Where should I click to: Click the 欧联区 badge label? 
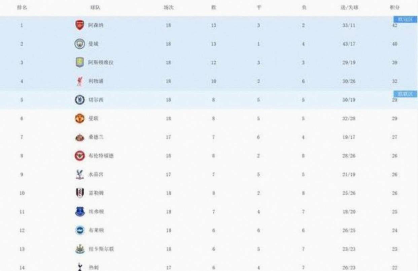[405, 94]
